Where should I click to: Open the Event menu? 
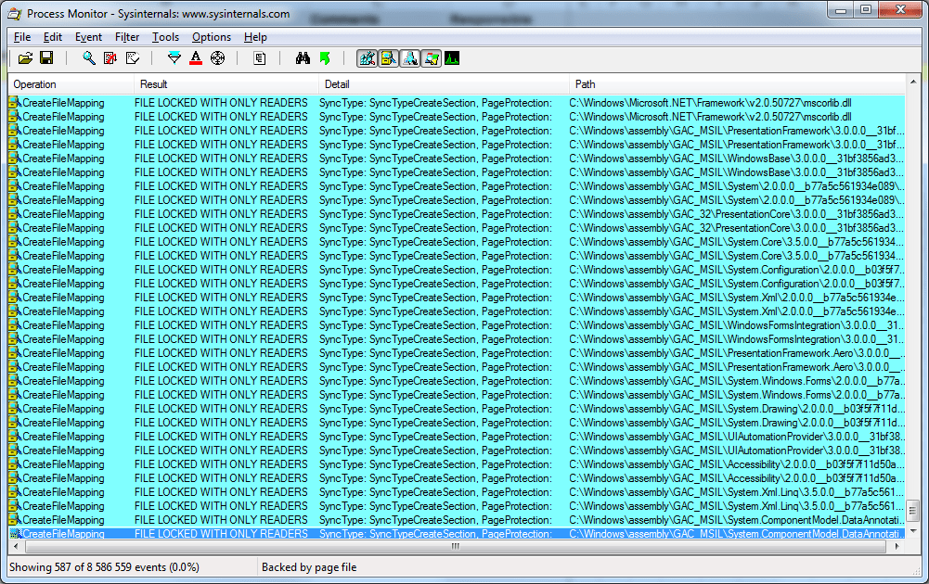tap(88, 37)
